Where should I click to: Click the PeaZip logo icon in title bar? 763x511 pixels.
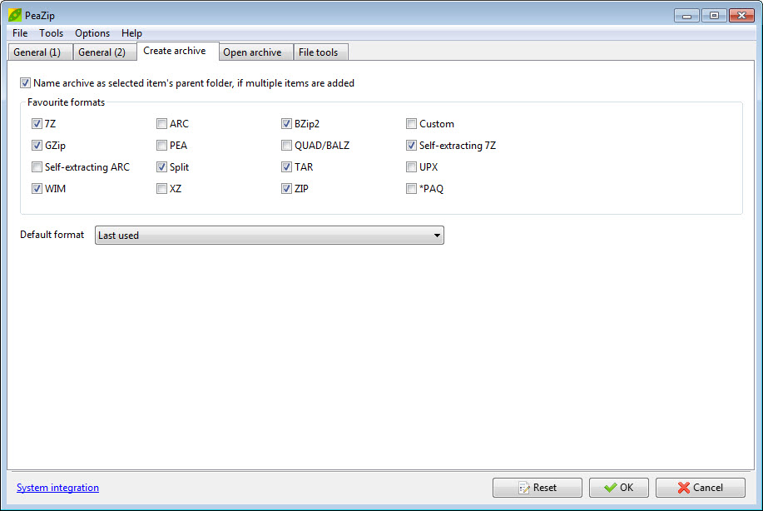[15, 15]
